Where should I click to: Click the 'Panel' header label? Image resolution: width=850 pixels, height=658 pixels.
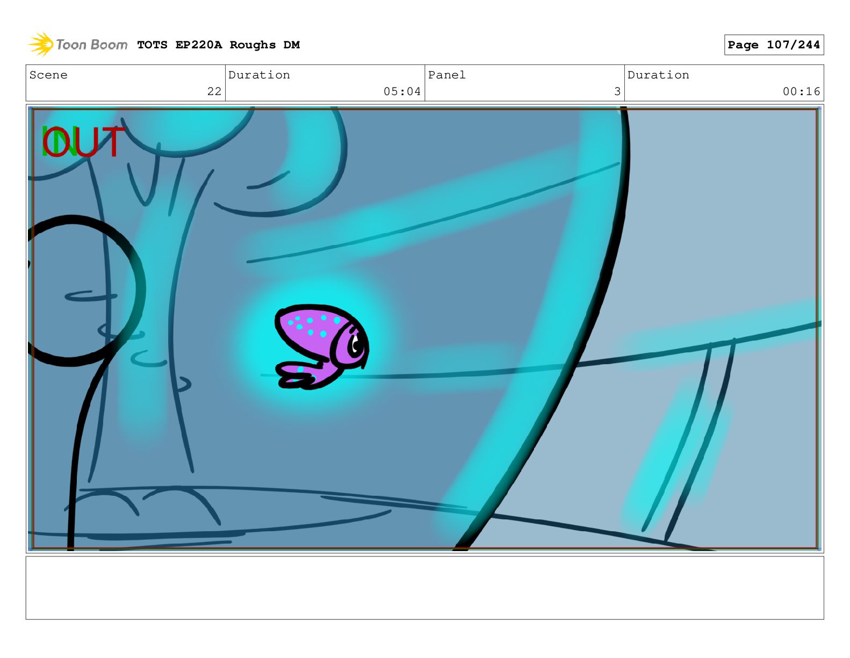[446, 75]
